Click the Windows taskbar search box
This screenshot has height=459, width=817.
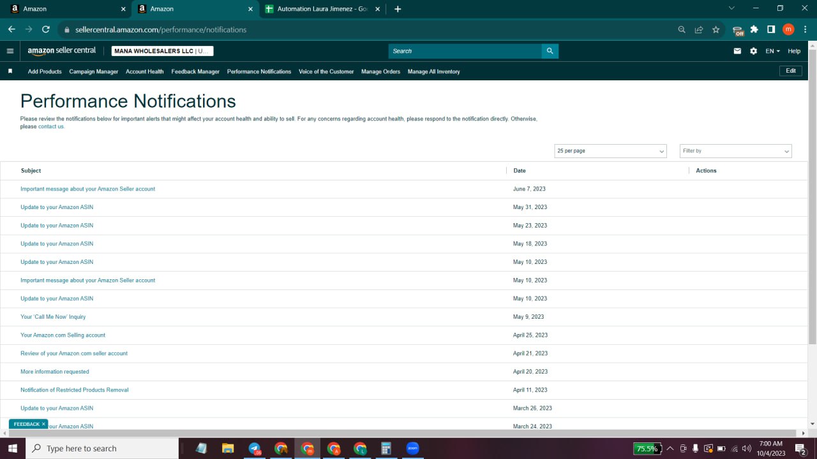coord(102,448)
